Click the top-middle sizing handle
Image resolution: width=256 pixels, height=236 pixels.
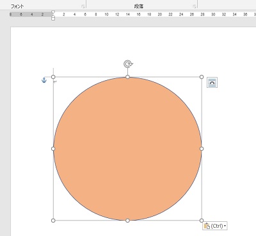point(127,77)
